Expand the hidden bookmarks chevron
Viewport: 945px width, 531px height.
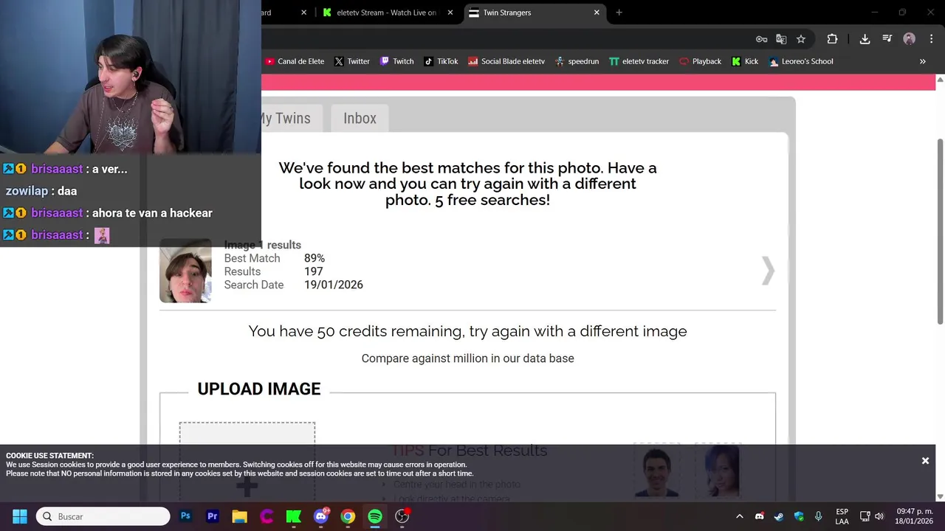pyautogui.click(x=922, y=61)
